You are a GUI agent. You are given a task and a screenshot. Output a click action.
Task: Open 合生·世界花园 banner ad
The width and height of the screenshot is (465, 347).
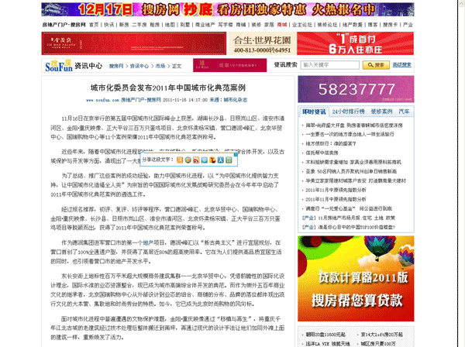click(x=262, y=43)
